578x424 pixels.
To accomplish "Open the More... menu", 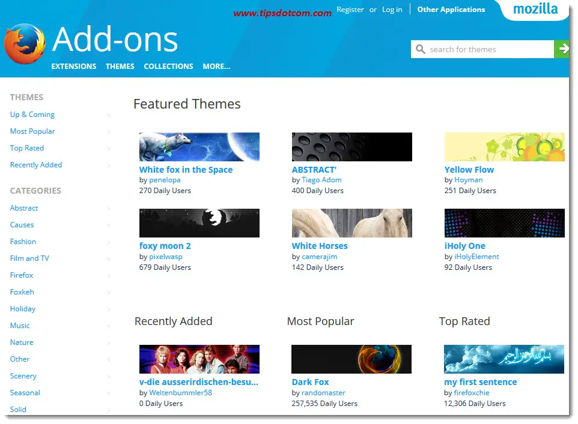I will [216, 66].
